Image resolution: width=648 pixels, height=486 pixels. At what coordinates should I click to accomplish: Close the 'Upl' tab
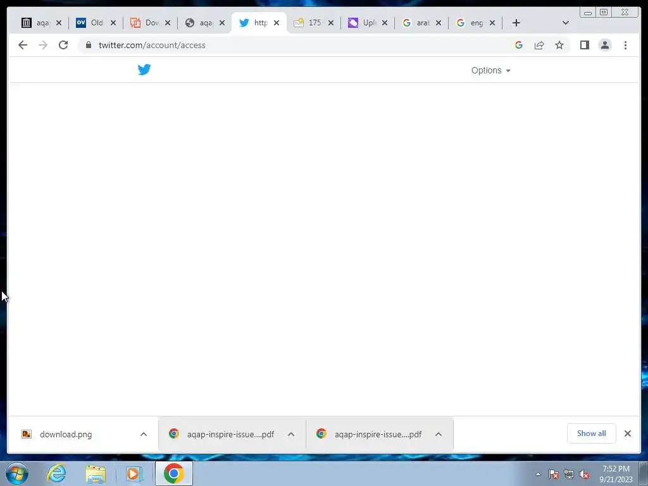click(385, 23)
